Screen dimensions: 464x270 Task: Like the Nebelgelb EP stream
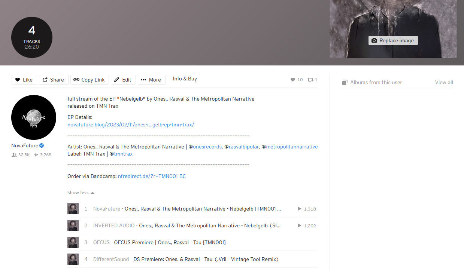point(24,79)
